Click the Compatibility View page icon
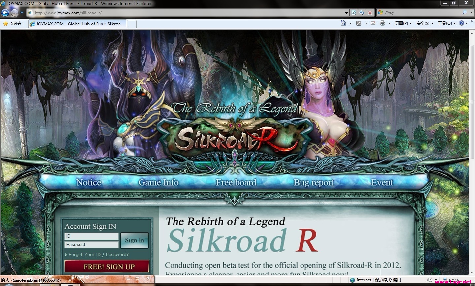The height and width of the screenshot is (286, 475). pyautogui.click(x=354, y=13)
